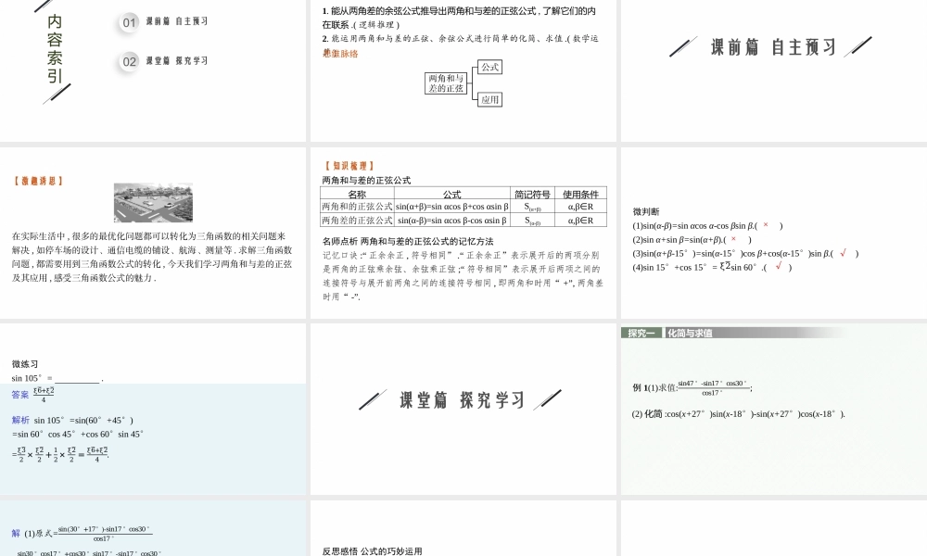This screenshot has width=927, height=556.
Task: Expand the 应用 branch in the concept map
Action: tap(489, 100)
